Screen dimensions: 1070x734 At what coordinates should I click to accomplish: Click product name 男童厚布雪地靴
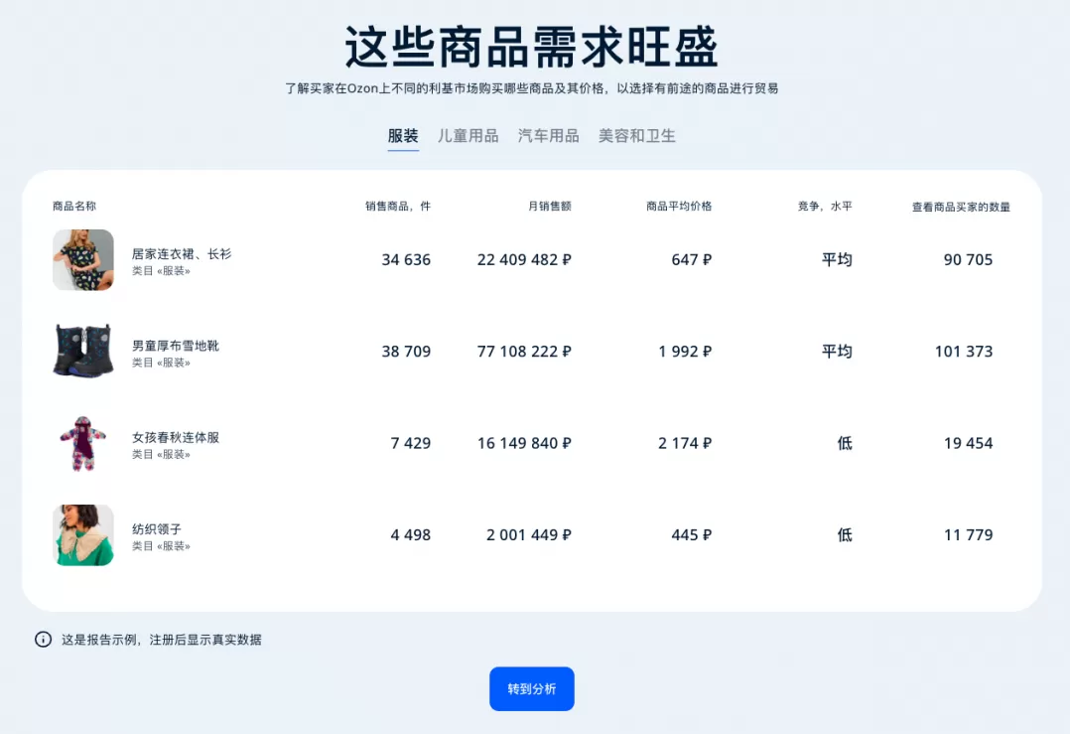click(176, 346)
